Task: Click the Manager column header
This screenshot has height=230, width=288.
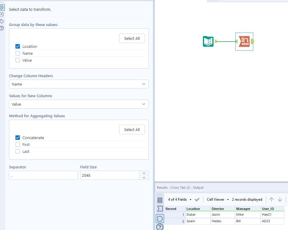Action: click(x=248, y=209)
